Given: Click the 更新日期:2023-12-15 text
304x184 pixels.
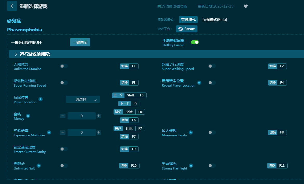Looking at the screenshot, I should tap(215, 6).
